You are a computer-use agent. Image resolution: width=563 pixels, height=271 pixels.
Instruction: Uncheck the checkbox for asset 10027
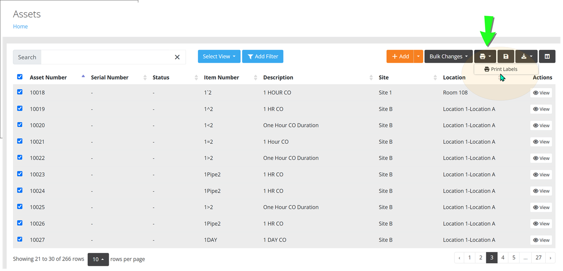pos(20,239)
